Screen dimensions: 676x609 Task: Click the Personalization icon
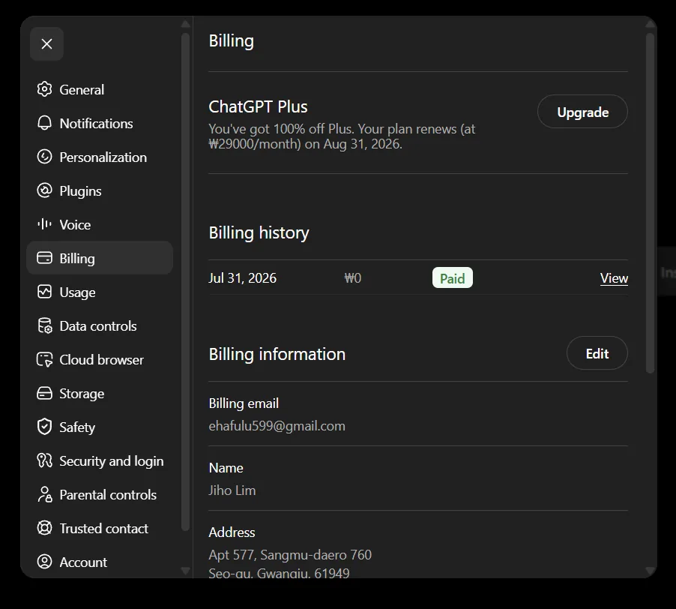tap(44, 157)
